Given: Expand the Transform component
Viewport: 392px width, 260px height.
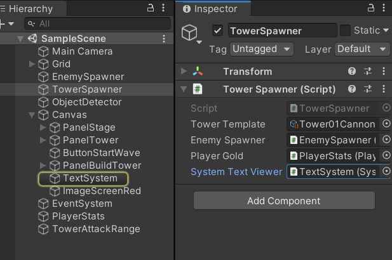Looking at the screenshot, I should tap(184, 72).
